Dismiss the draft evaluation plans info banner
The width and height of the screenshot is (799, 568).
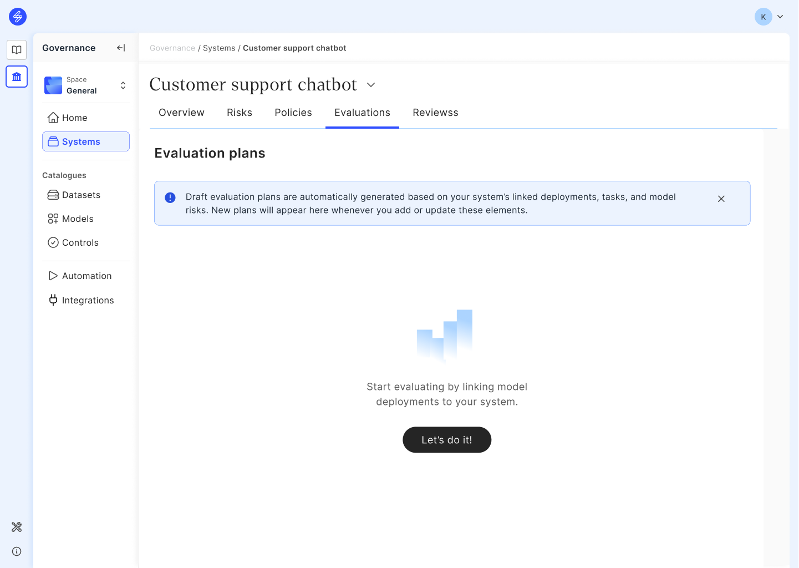(x=721, y=199)
